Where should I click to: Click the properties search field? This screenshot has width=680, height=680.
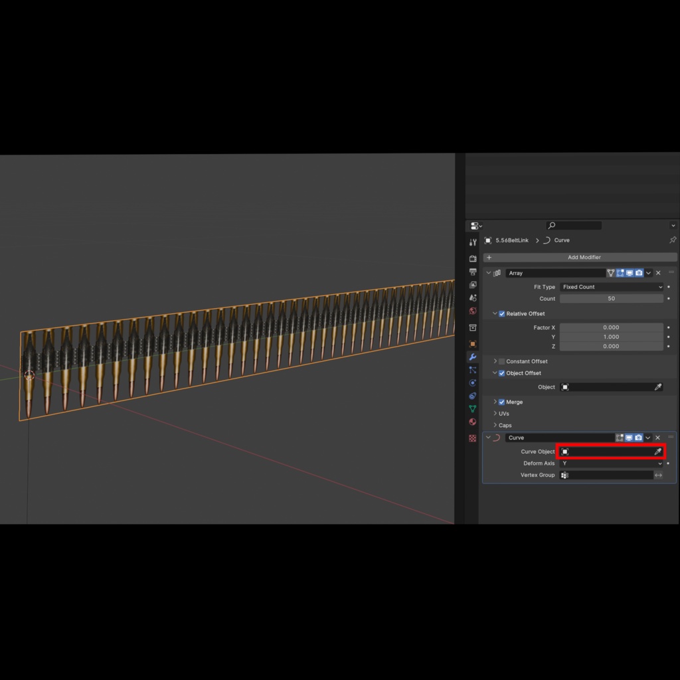[x=574, y=226]
